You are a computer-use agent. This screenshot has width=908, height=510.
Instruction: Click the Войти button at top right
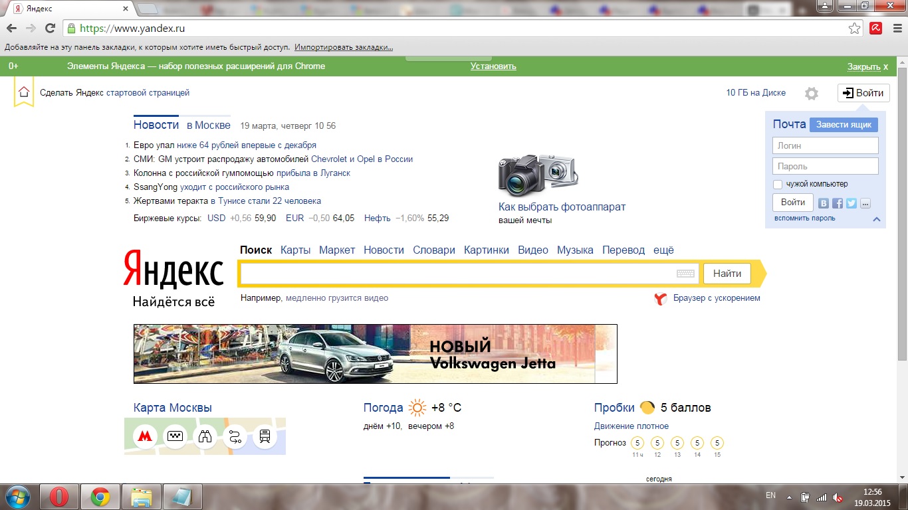[863, 93]
